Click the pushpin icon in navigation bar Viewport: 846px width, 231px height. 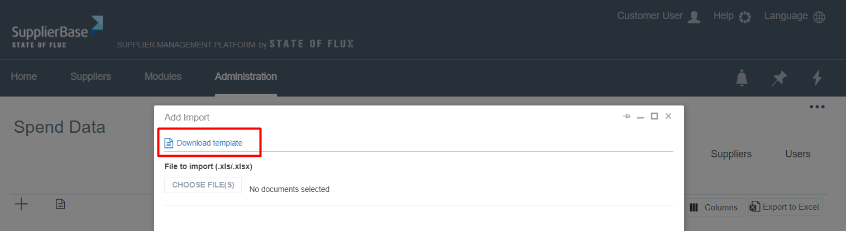point(779,78)
